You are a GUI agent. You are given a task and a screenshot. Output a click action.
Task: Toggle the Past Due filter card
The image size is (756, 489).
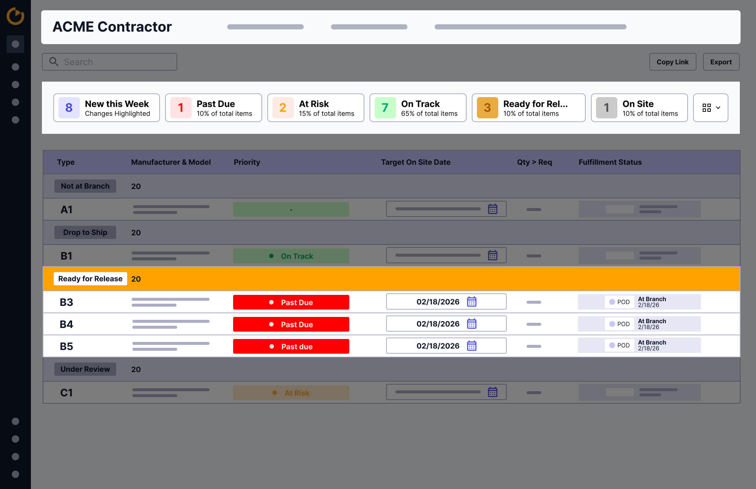(x=214, y=108)
